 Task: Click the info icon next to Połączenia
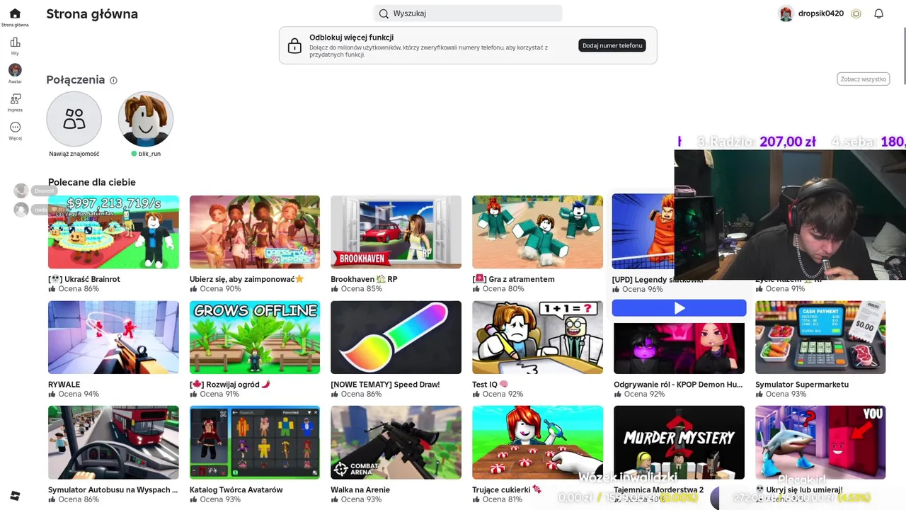point(113,81)
